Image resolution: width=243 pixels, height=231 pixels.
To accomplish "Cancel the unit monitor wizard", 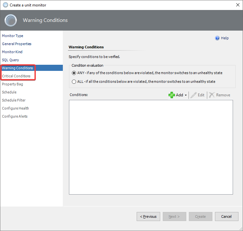I will [227, 217].
